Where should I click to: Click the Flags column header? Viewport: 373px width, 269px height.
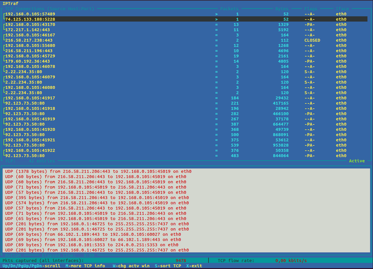311,9
